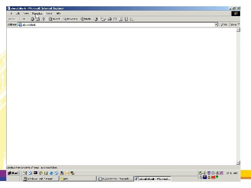Viewport: 251px width, 188px height.
Task: Click the History icon in toolbar
Action: tap(96, 19)
